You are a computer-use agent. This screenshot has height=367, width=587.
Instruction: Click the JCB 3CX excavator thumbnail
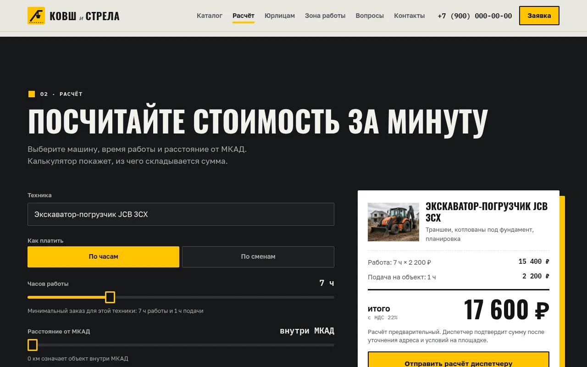point(393,222)
